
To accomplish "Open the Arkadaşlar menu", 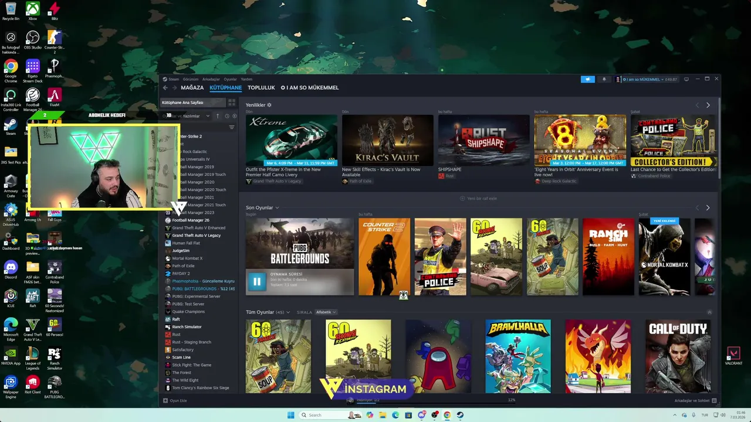I will pyautogui.click(x=211, y=79).
